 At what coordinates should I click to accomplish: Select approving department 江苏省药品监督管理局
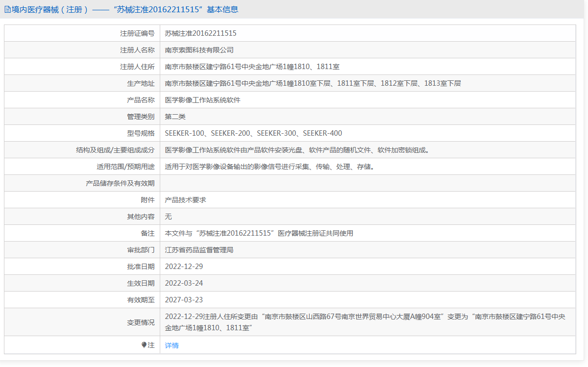(199, 250)
